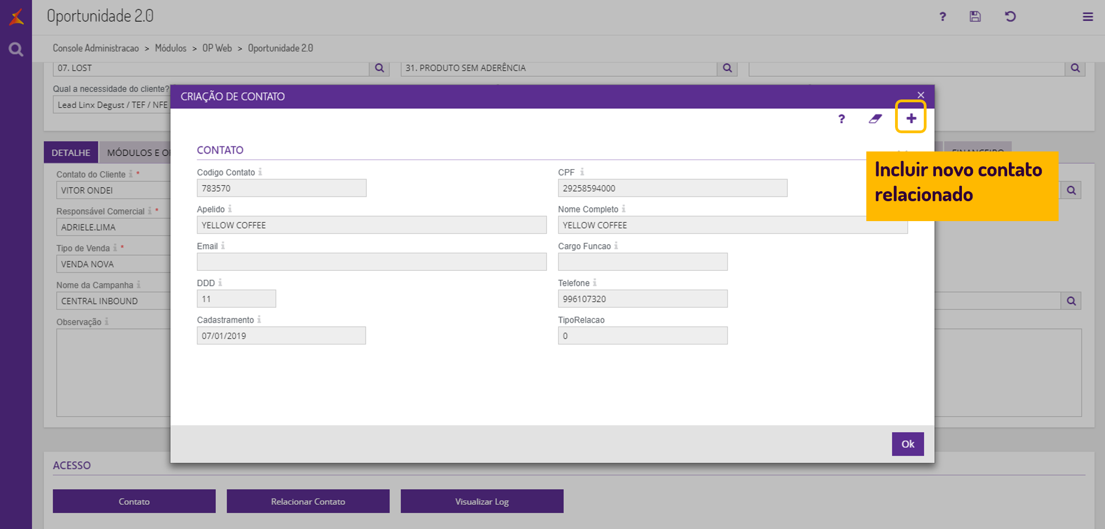Viewport: 1105px width, 529px height.
Task: Click OP Web breadcrumb link
Action: (x=217, y=48)
